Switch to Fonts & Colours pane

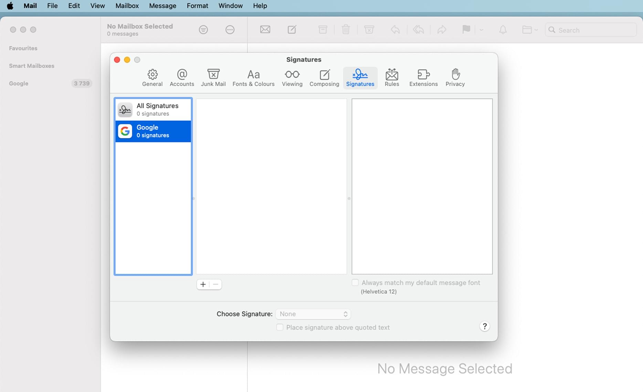click(253, 78)
